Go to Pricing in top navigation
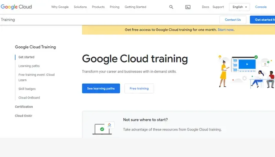Image resolution: width=275 pixels, height=157 pixels. (x=115, y=7)
